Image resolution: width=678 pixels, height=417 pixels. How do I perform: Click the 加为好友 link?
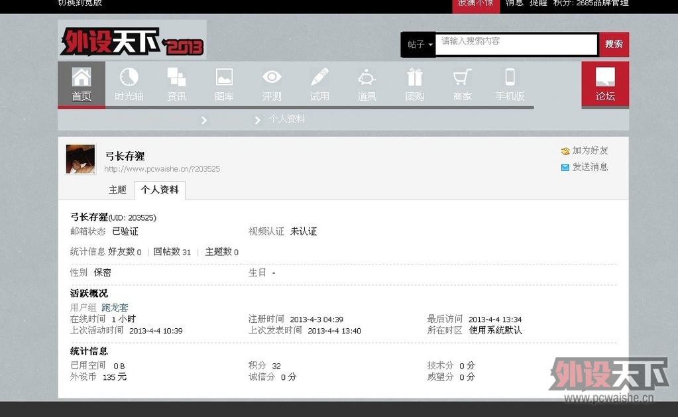coord(590,150)
